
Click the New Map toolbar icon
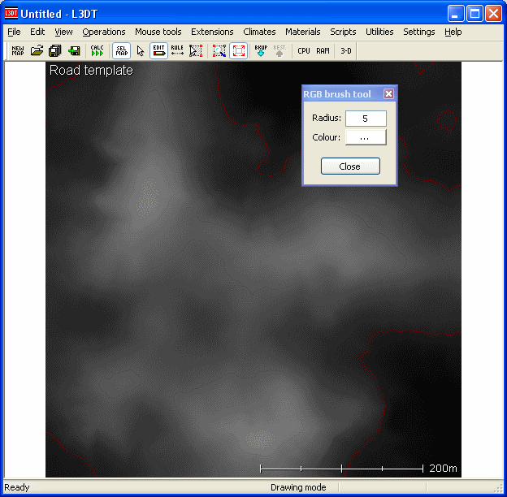pyautogui.click(x=18, y=50)
